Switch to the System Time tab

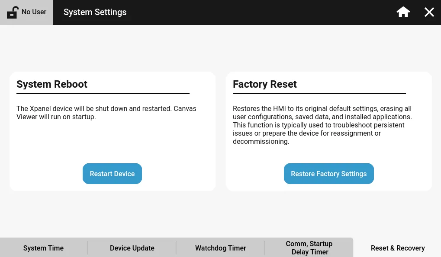click(x=43, y=248)
